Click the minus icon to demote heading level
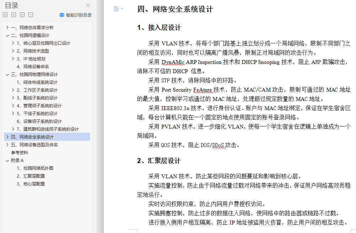 tap(31, 15)
